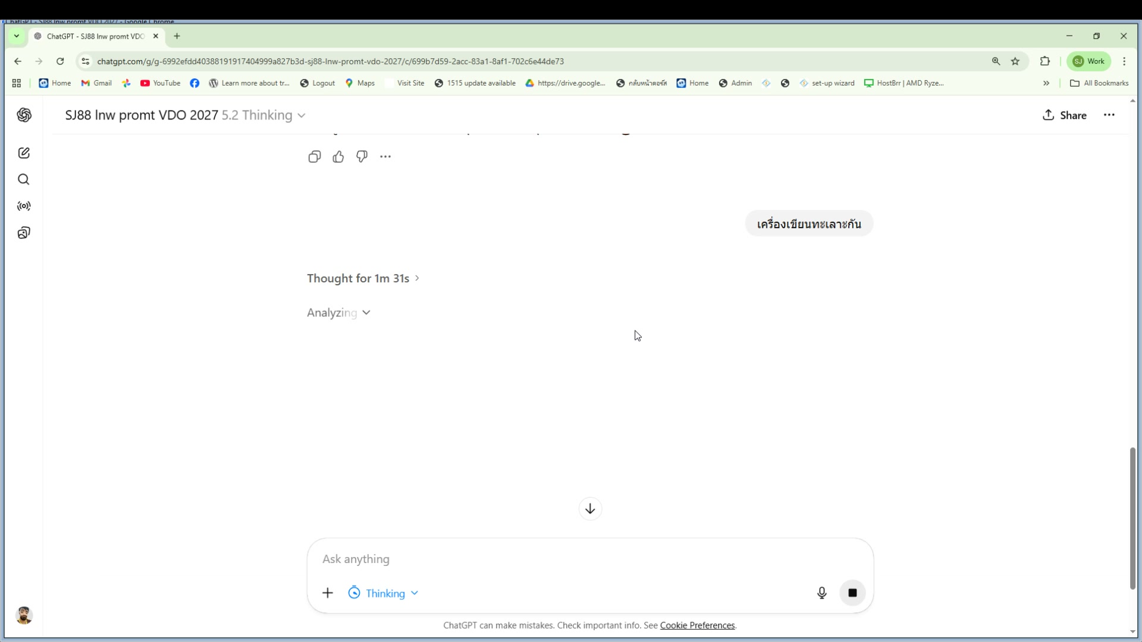Image resolution: width=1142 pixels, height=642 pixels.
Task: Stop generating with square stop button
Action: point(852,593)
